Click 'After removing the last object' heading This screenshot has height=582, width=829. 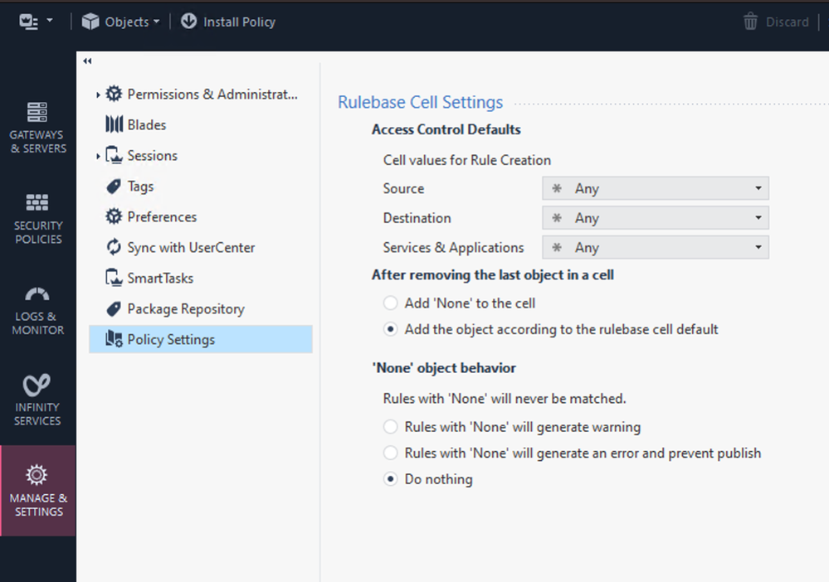[x=493, y=274]
